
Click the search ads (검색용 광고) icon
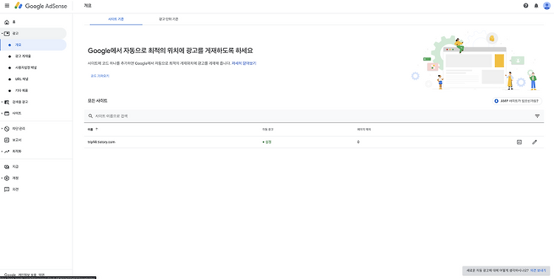pyautogui.click(x=7, y=102)
